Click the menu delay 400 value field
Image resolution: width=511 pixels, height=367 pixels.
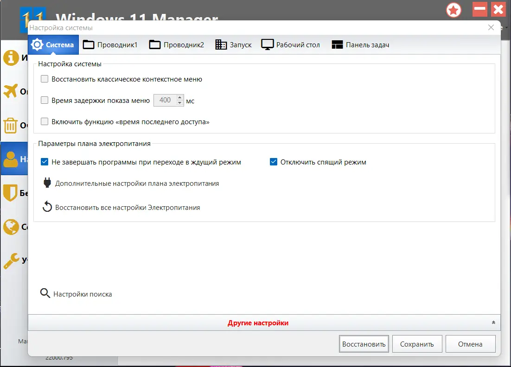pos(165,100)
